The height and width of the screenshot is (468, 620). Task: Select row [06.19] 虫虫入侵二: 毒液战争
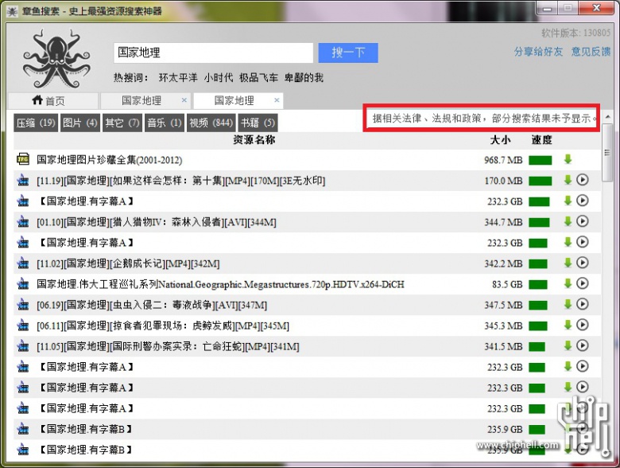point(308,305)
